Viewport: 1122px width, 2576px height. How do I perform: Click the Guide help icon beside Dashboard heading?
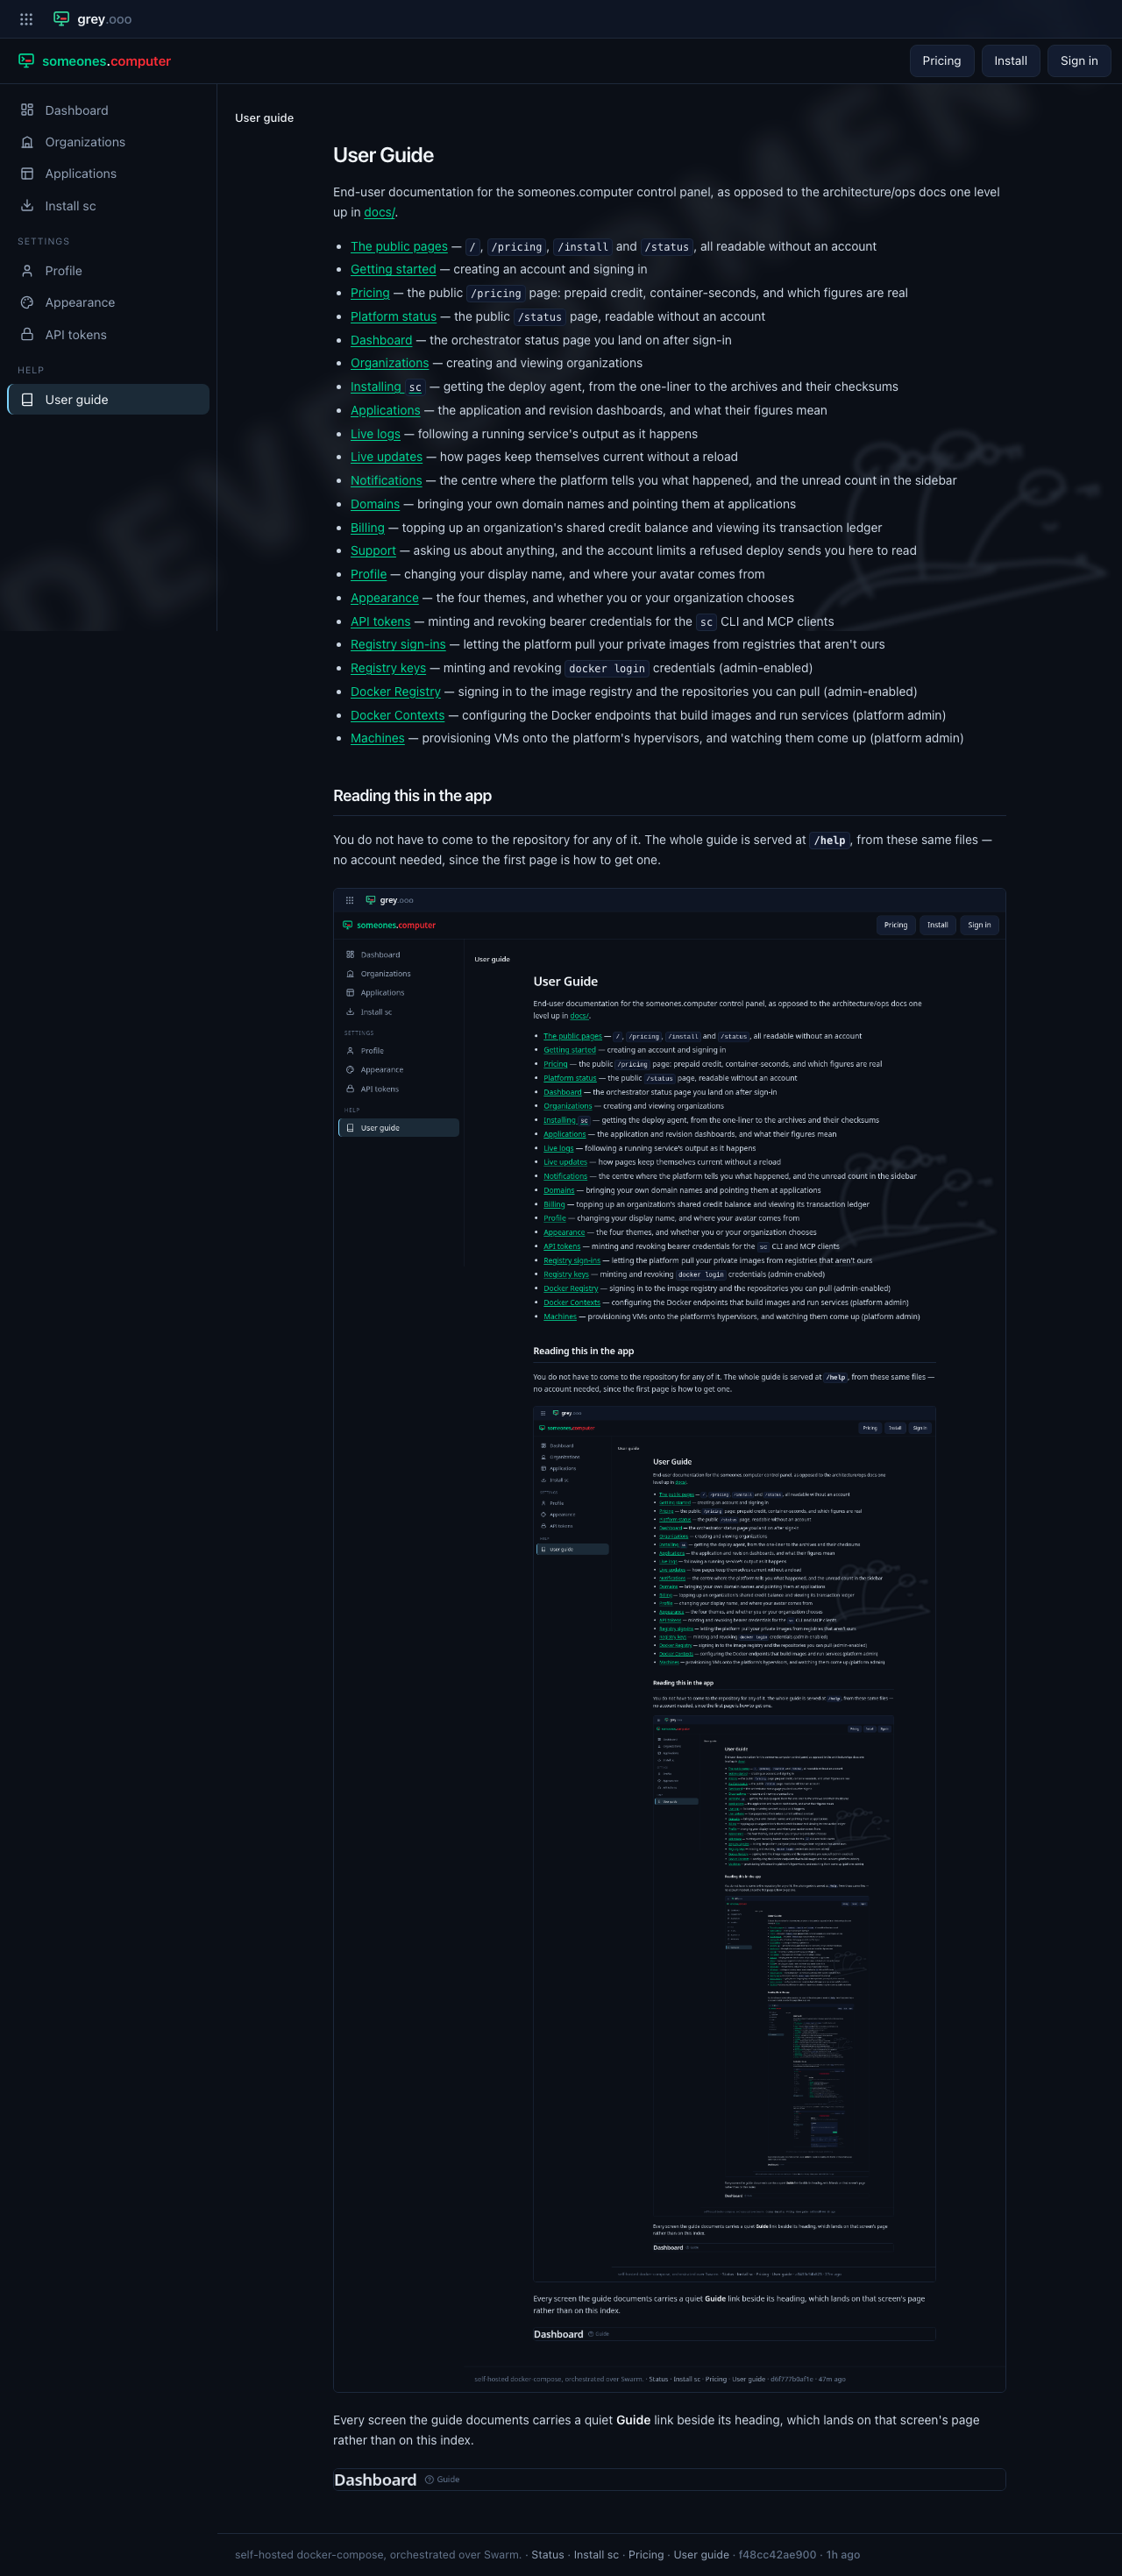[x=429, y=2480]
